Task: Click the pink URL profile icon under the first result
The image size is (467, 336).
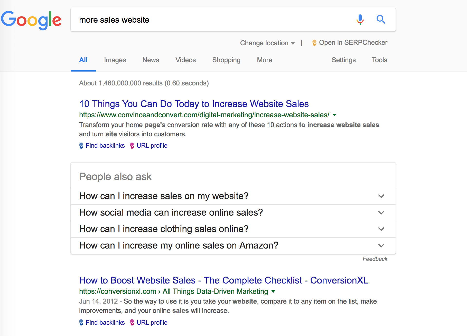Action: 132,146
